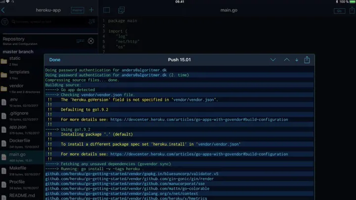This screenshot has width=356, height=200.
Task: Tap the Push 15.01 title
Action: (179, 60)
